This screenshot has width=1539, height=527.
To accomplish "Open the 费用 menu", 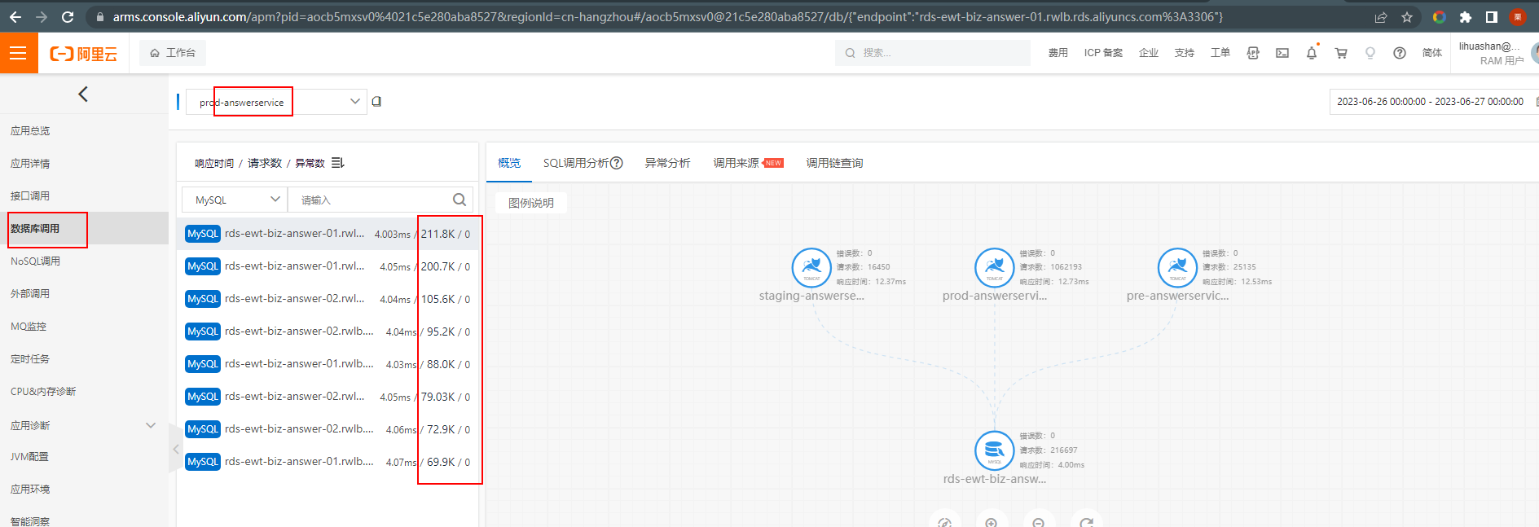I will [1058, 53].
